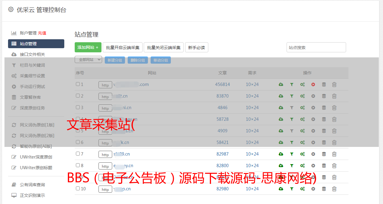This screenshot has height=204, width=383.
Task: Go to UWriter深度原创 in the sidebar
Action: pos(36,157)
